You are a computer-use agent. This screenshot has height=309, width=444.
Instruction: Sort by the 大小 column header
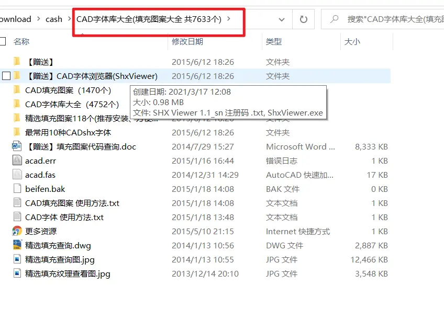point(352,41)
